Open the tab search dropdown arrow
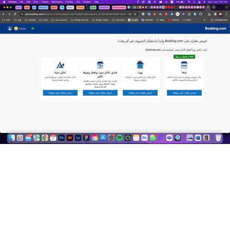 227,7
